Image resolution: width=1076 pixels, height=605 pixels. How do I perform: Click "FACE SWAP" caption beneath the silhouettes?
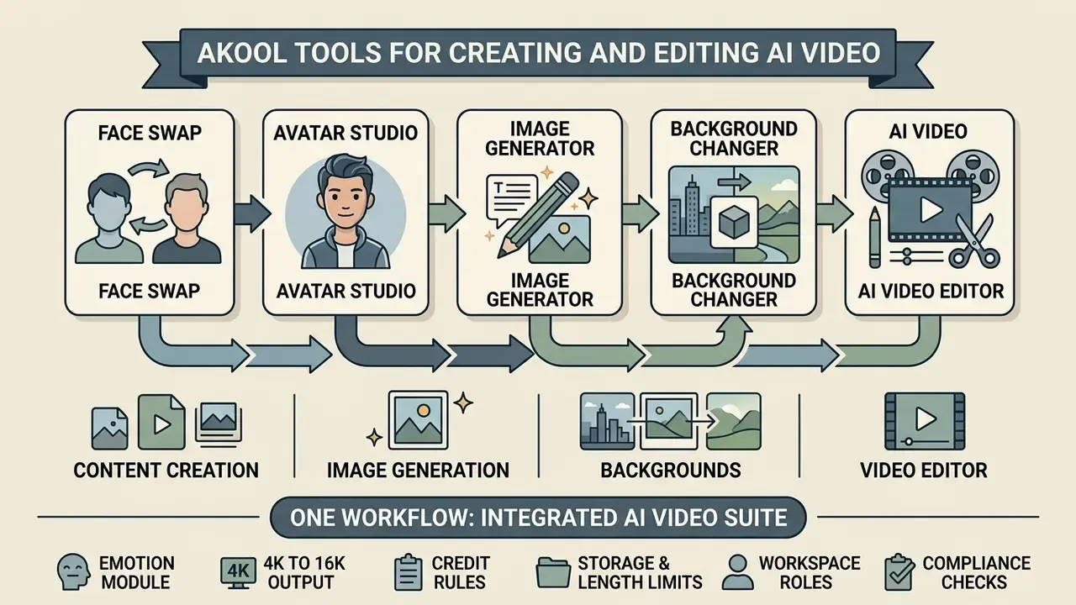149,292
